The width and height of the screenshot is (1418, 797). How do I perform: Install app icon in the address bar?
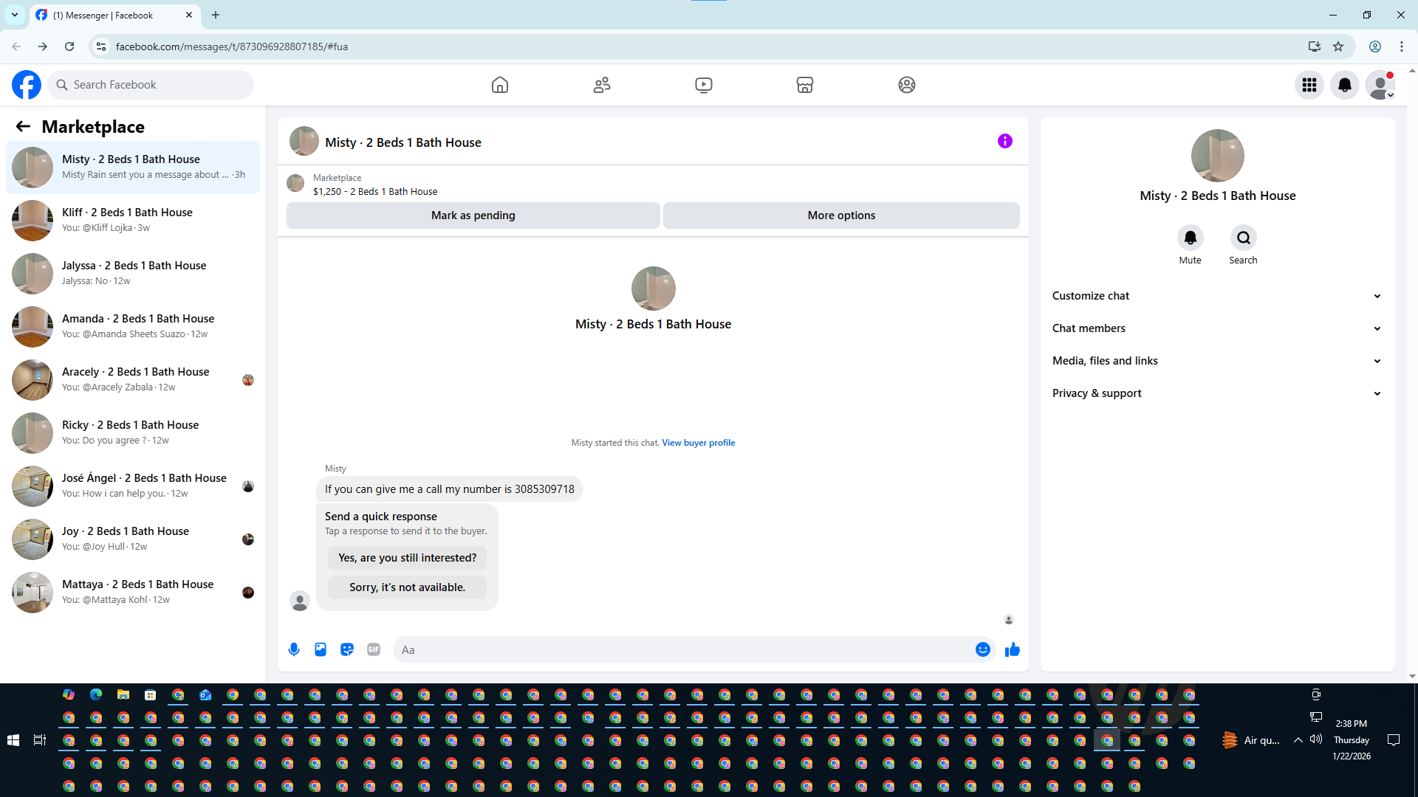[x=1315, y=46]
